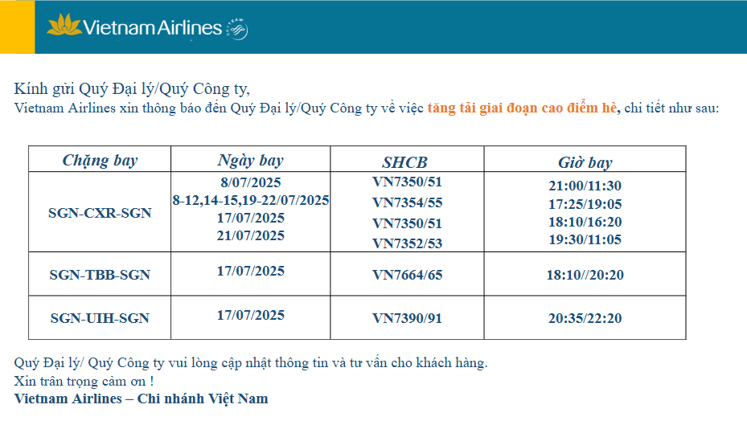Click the SkyTeam emblem icon
This screenshot has height=425, width=747.
click(236, 30)
